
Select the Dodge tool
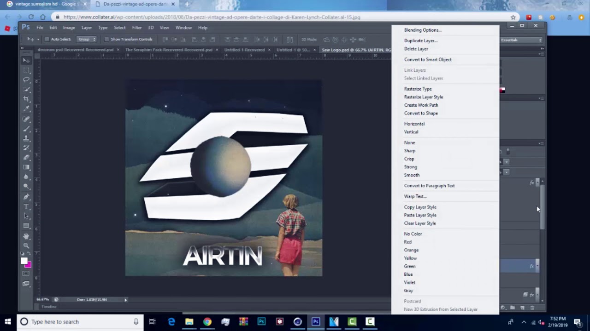point(26,186)
